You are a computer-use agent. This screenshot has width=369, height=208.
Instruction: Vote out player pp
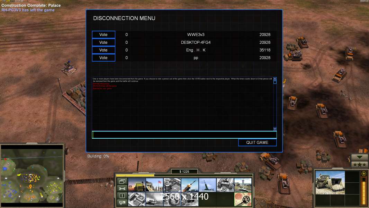pyautogui.click(x=103, y=58)
